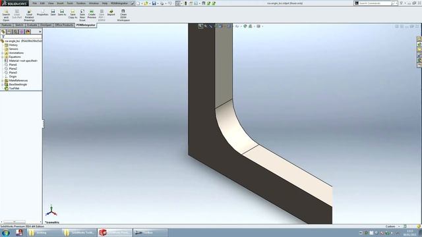This screenshot has height=237, width=422.
Task: Open the DisplayManager tab
Action: coord(28,32)
